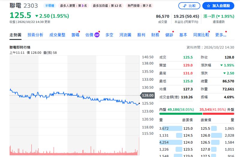The image size is (240, 157).
Task: Open the 河流圖 tab
Action: click(125, 35)
